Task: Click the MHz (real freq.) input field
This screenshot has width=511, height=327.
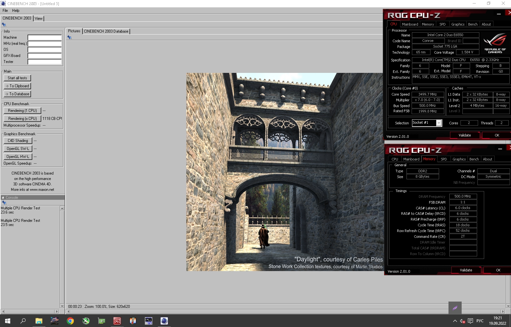Action: [x=45, y=43]
